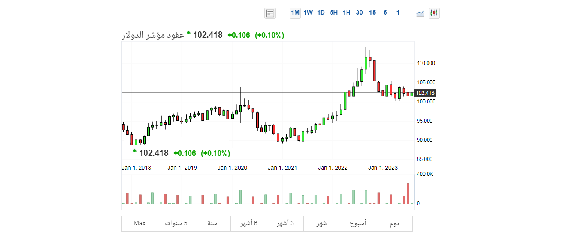The width and height of the screenshot is (581, 242).
Task: Select the 5 minute interval
Action: click(x=385, y=13)
